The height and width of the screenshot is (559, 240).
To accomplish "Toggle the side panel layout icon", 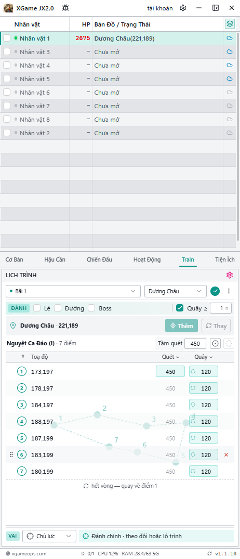I will click(216, 8).
